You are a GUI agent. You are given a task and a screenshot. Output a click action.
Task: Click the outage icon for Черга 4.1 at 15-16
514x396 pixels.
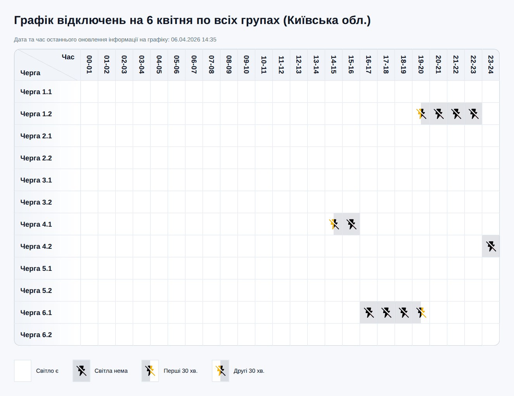point(351,224)
